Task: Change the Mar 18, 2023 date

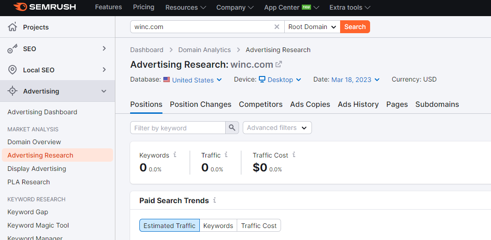Action: click(355, 80)
